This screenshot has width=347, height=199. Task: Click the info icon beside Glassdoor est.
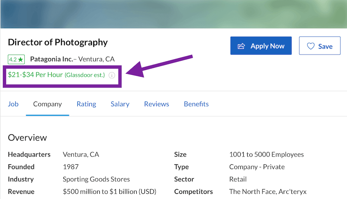(x=111, y=75)
